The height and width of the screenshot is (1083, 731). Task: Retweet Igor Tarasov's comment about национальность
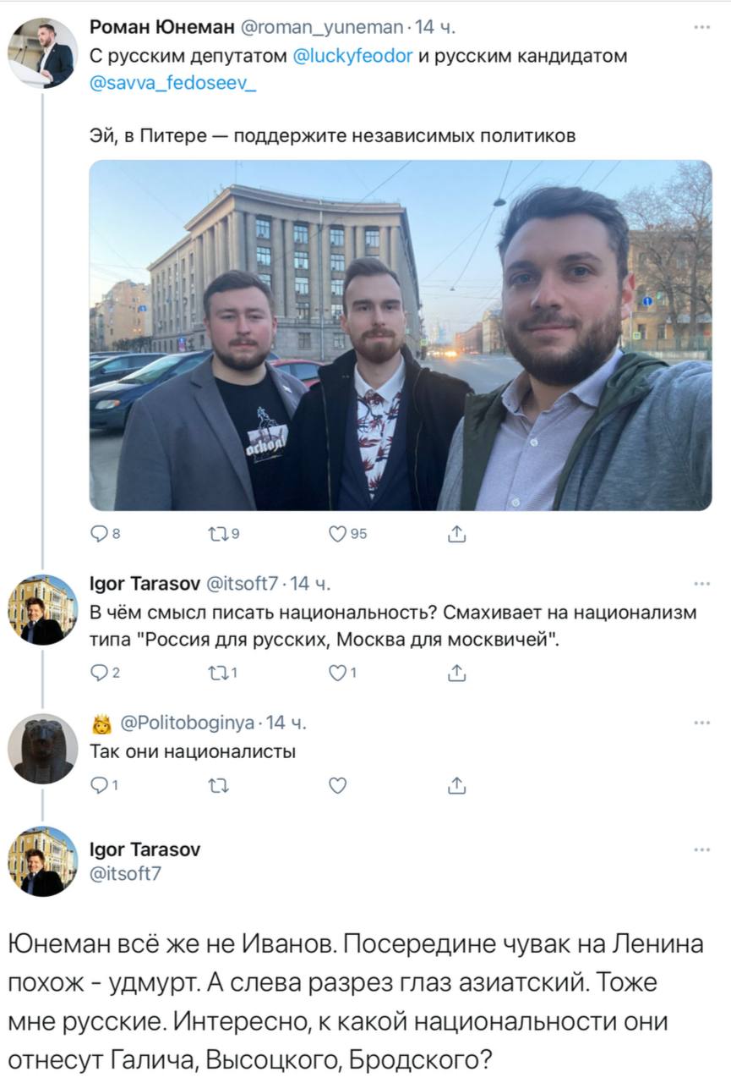point(214,673)
